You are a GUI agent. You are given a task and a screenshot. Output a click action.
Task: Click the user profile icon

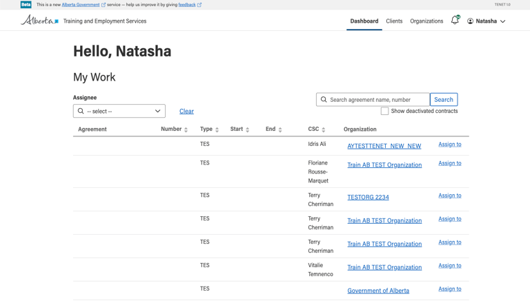click(x=471, y=21)
